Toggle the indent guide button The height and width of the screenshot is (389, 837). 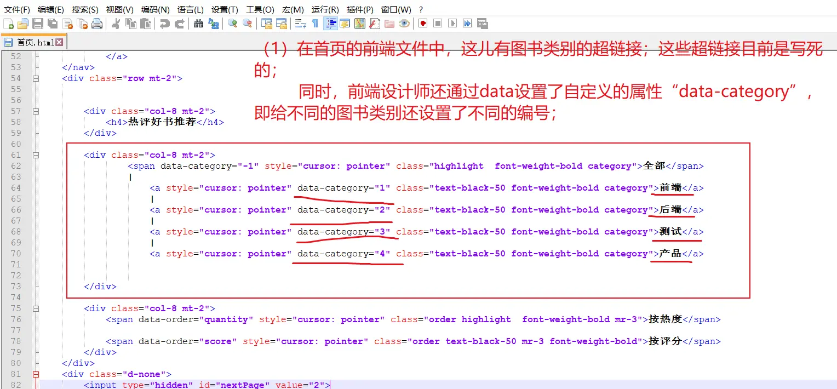point(330,24)
